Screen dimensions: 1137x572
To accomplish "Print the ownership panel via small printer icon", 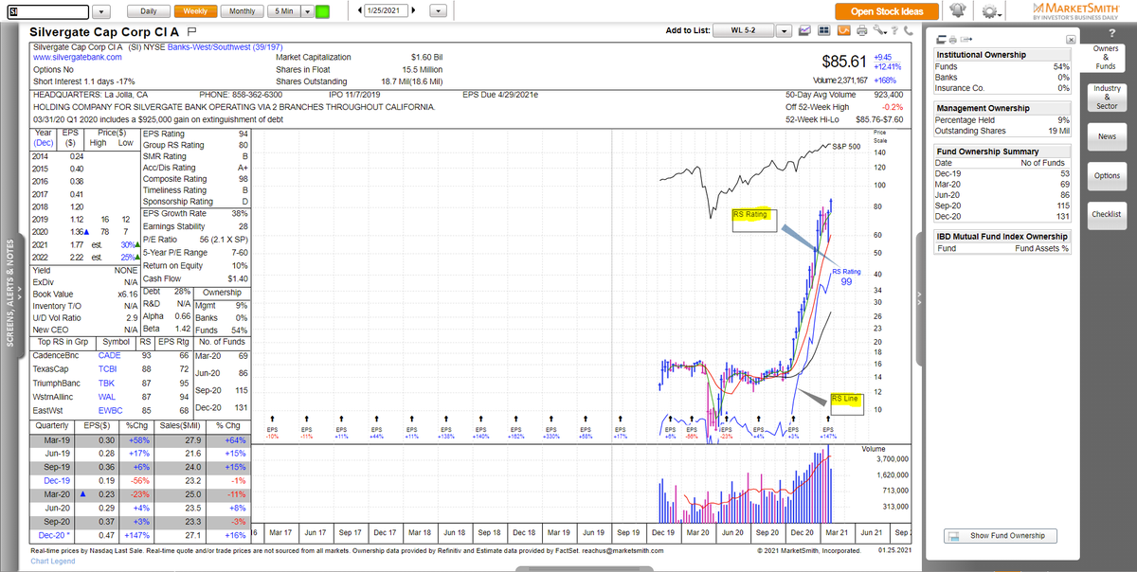I will click(951, 40).
